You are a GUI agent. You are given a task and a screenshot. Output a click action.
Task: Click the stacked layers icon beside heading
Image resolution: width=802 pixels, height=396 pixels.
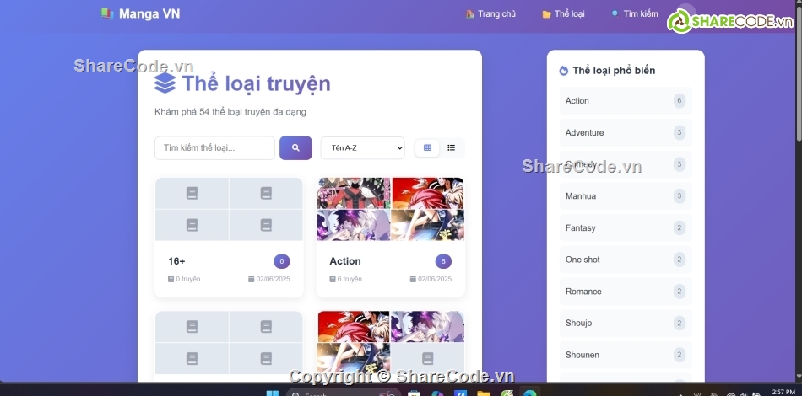[x=165, y=83]
